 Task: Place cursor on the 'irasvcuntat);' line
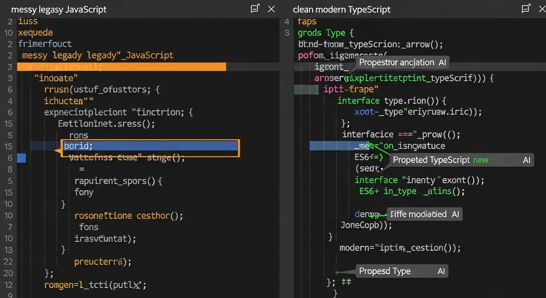coord(105,238)
